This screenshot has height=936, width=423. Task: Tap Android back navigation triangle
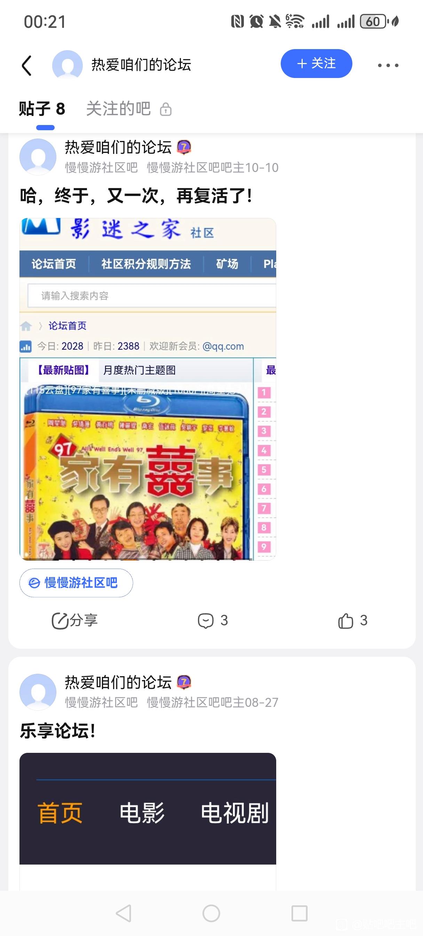coord(123,913)
